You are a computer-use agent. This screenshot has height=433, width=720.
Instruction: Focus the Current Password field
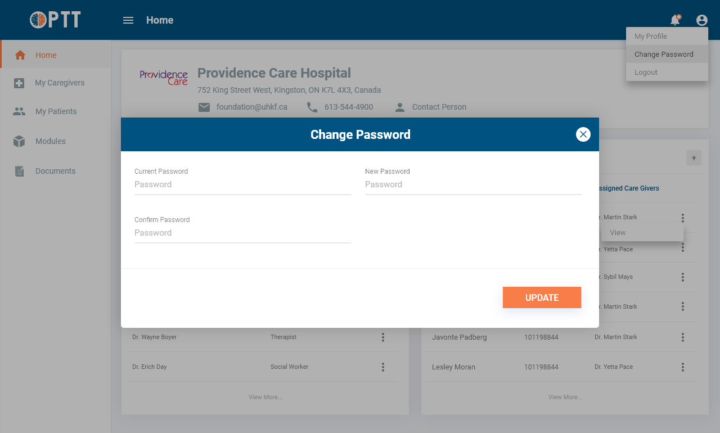click(x=242, y=184)
